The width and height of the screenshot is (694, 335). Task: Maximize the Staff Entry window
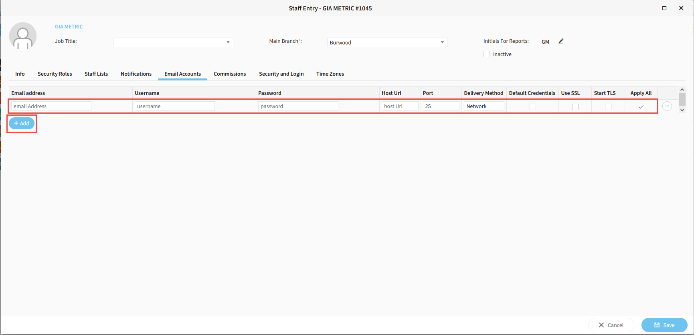coord(664,8)
